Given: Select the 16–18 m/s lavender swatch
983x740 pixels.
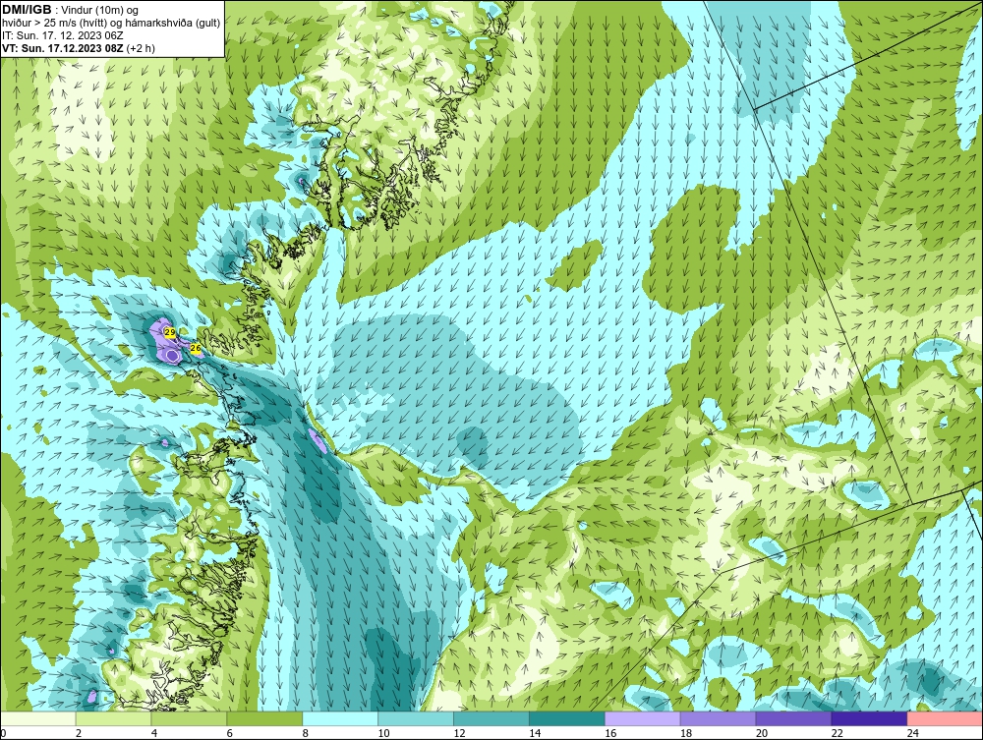Looking at the screenshot, I should [643, 718].
